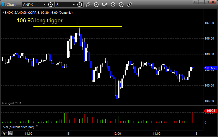Screen dimensions: 218x137
Task: Open the window options dropdown icon
Action: (196, 2)
